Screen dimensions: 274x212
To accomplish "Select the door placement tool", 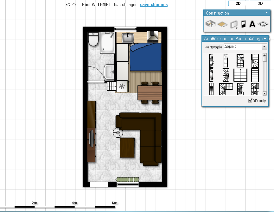I will 243,24.
